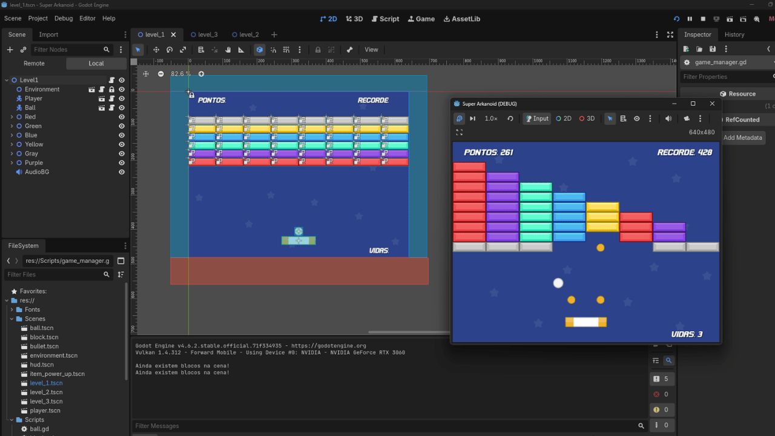This screenshot has width=775, height=436.
Task: Save the edited resource in the Inspector
Action: click(713, 49)
